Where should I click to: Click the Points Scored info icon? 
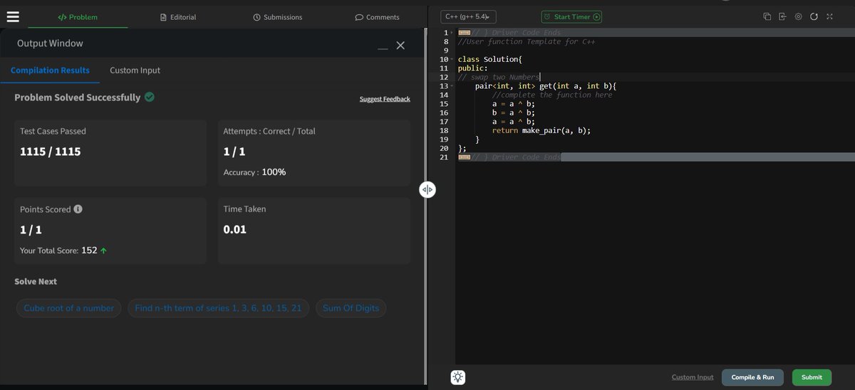click(x=78, y=209)
